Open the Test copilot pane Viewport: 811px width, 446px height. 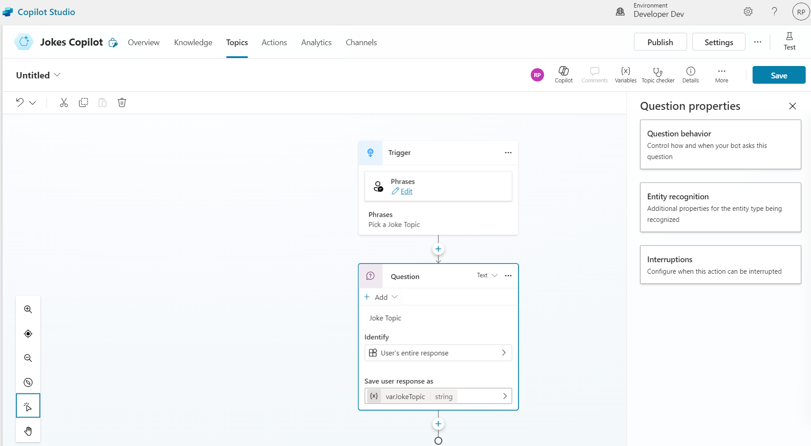click(x=789, y=41)
